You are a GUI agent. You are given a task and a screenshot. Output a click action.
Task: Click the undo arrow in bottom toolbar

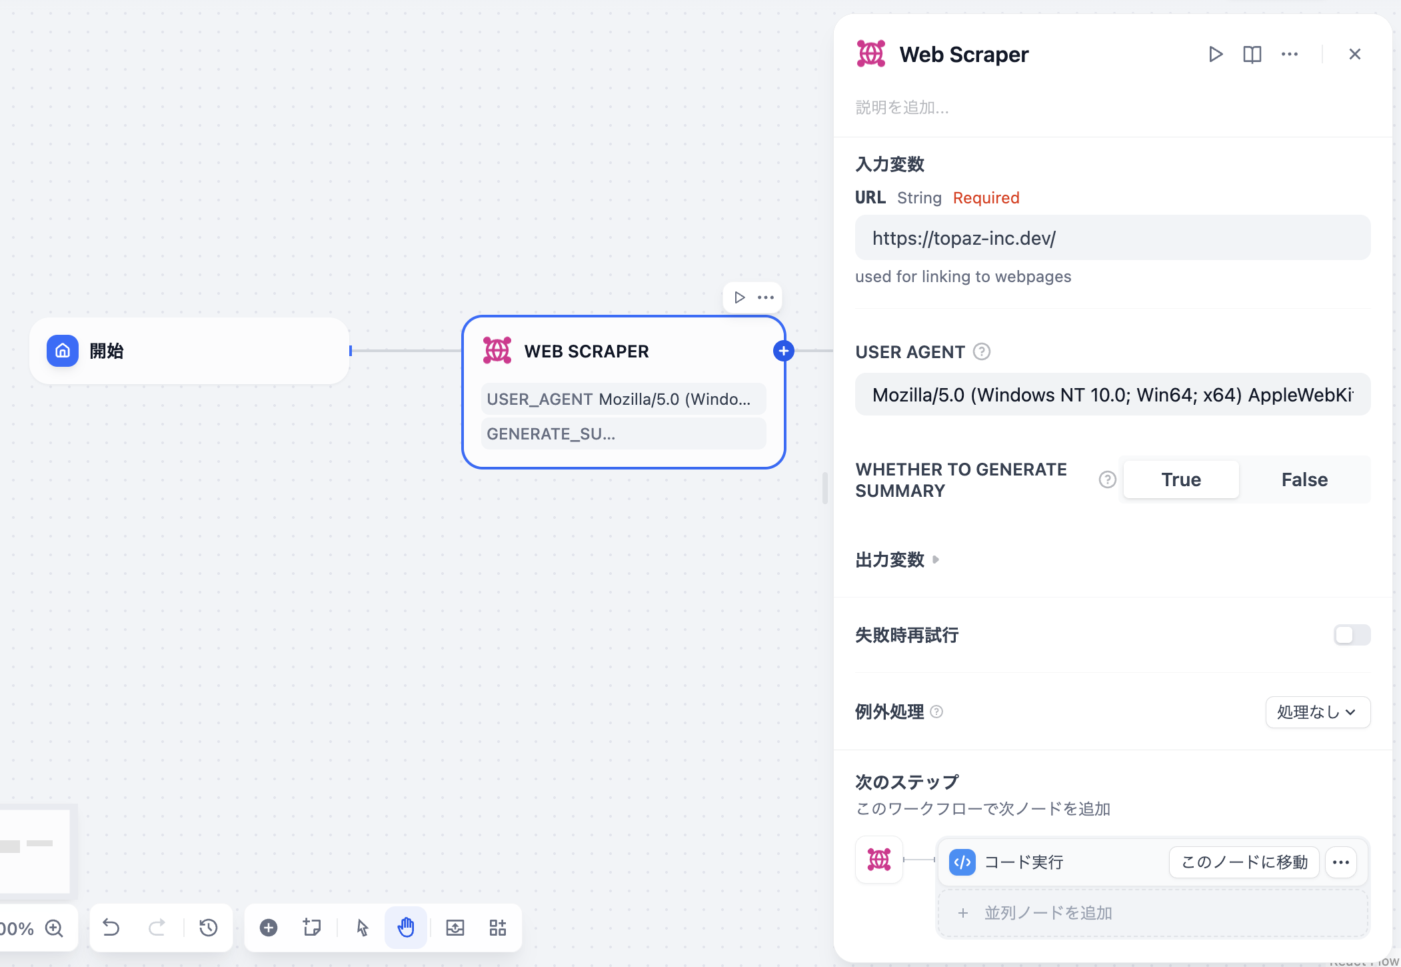(111, 928)
